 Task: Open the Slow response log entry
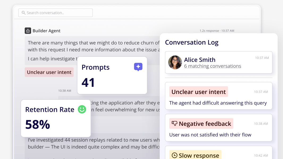[219, 153]
